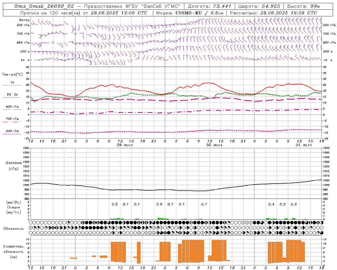Image resolution: width=337 pixels, height=270 pixels.
Task: Click the 01 июля date label
Action: click(304, 145)
